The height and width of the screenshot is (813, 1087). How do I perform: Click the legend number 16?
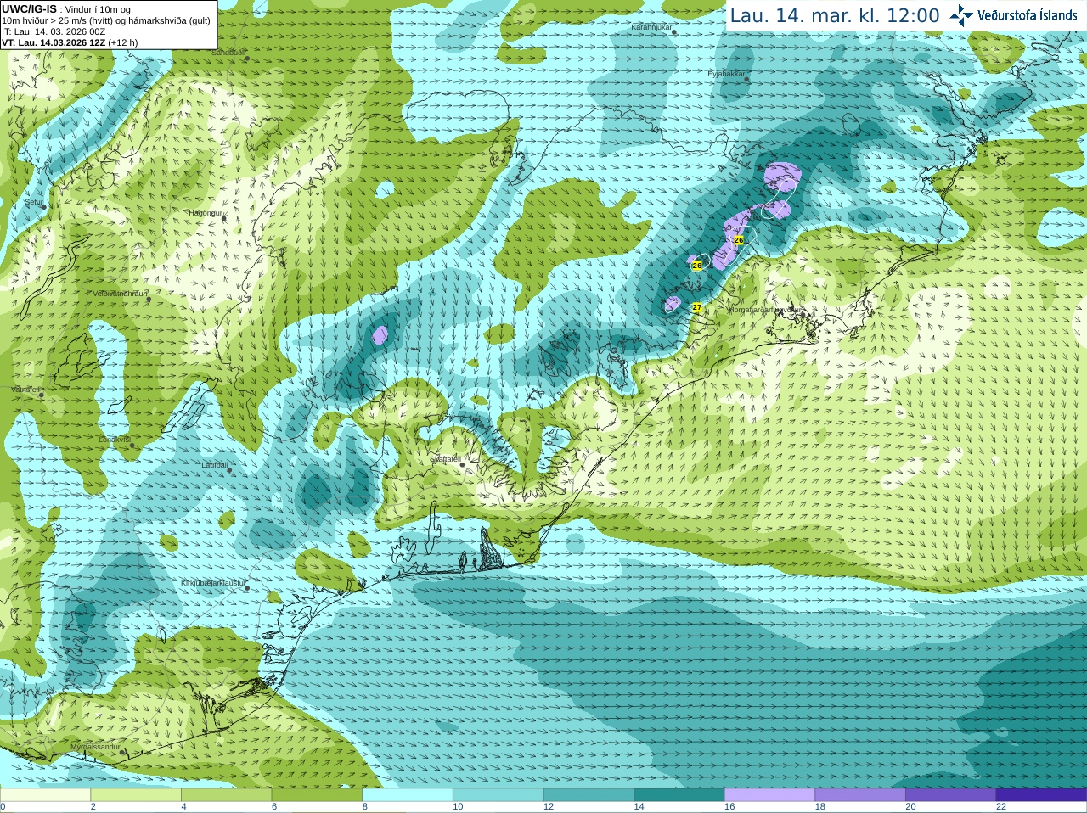pyautogui.click(x=729, y=807)
